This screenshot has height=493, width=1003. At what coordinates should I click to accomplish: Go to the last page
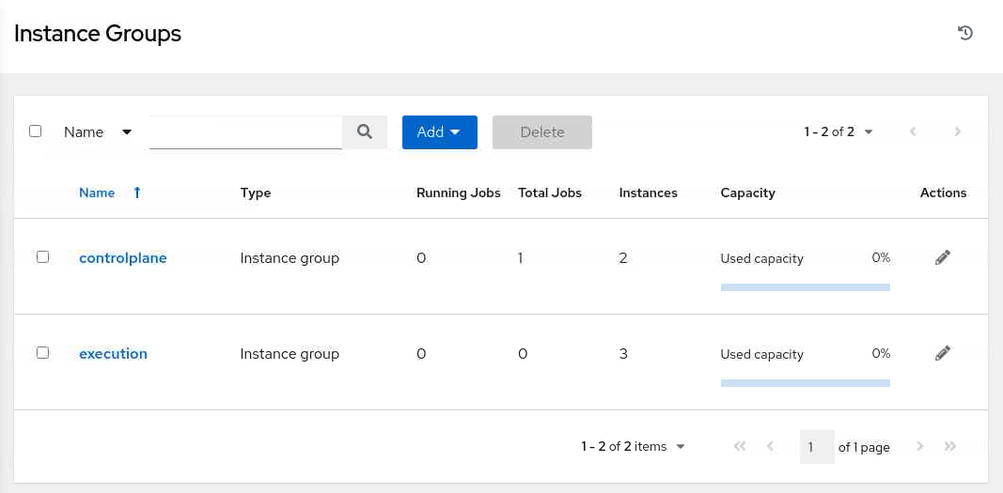(x=950, y=447)
